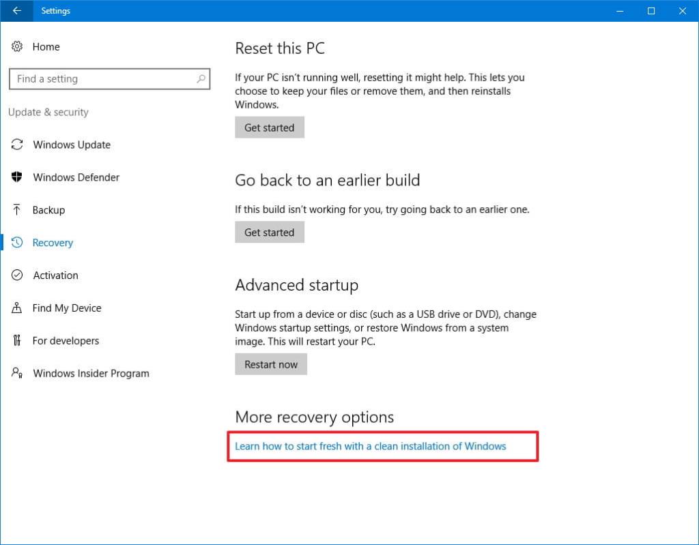Maximize the Settings window
Screen dimensions: 699x545
point(651,11)
